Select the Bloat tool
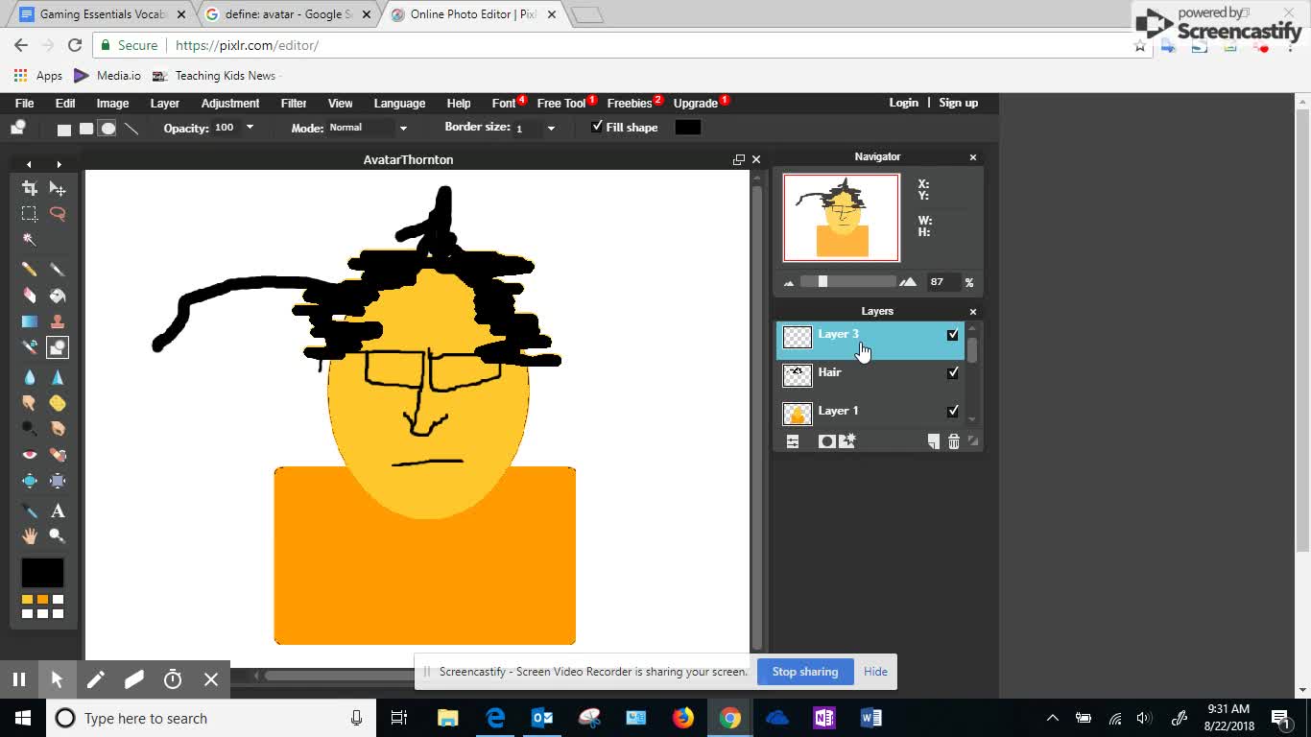 coord(30,481)
